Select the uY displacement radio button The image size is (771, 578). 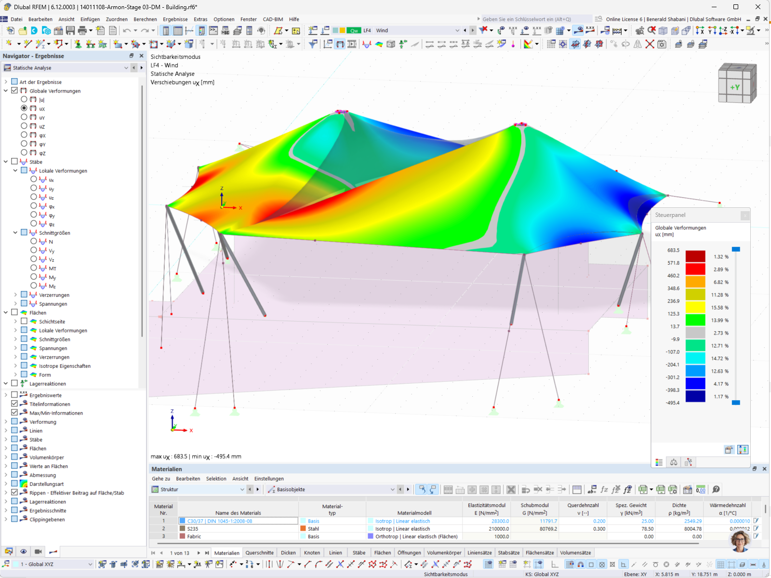click(x=24, y=117)
